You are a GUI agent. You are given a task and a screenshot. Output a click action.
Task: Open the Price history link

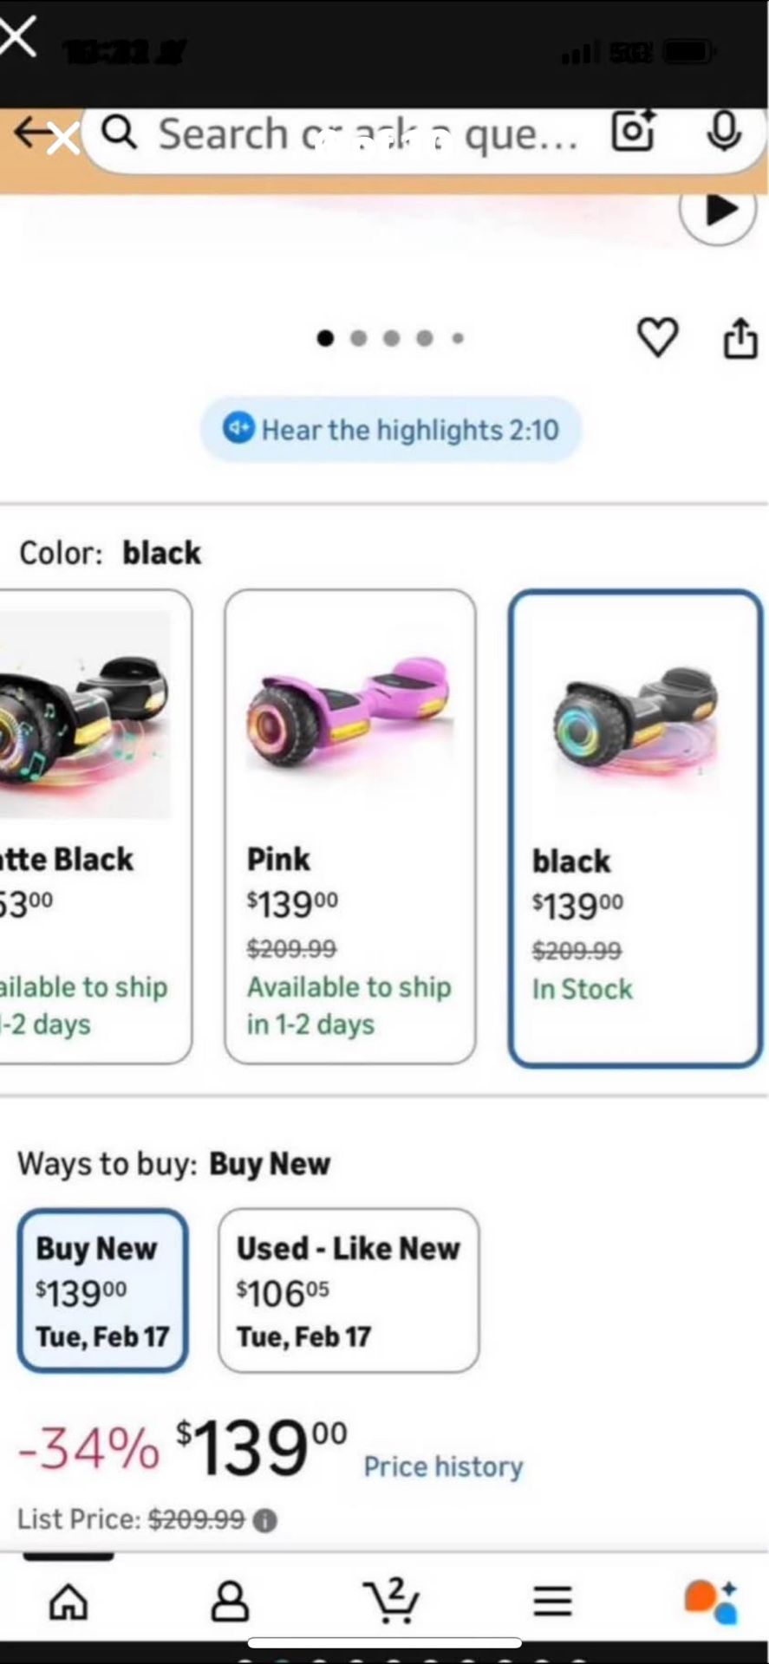(x=443, y=1466)
